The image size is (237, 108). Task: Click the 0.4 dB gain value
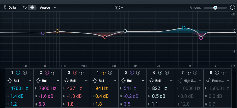102,96
